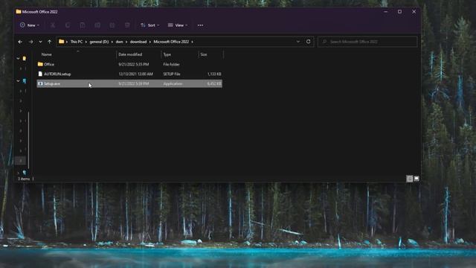Select the Office folder icon
Image resolution: width=476 pixels, height=268 pixels.
[40, 64]
